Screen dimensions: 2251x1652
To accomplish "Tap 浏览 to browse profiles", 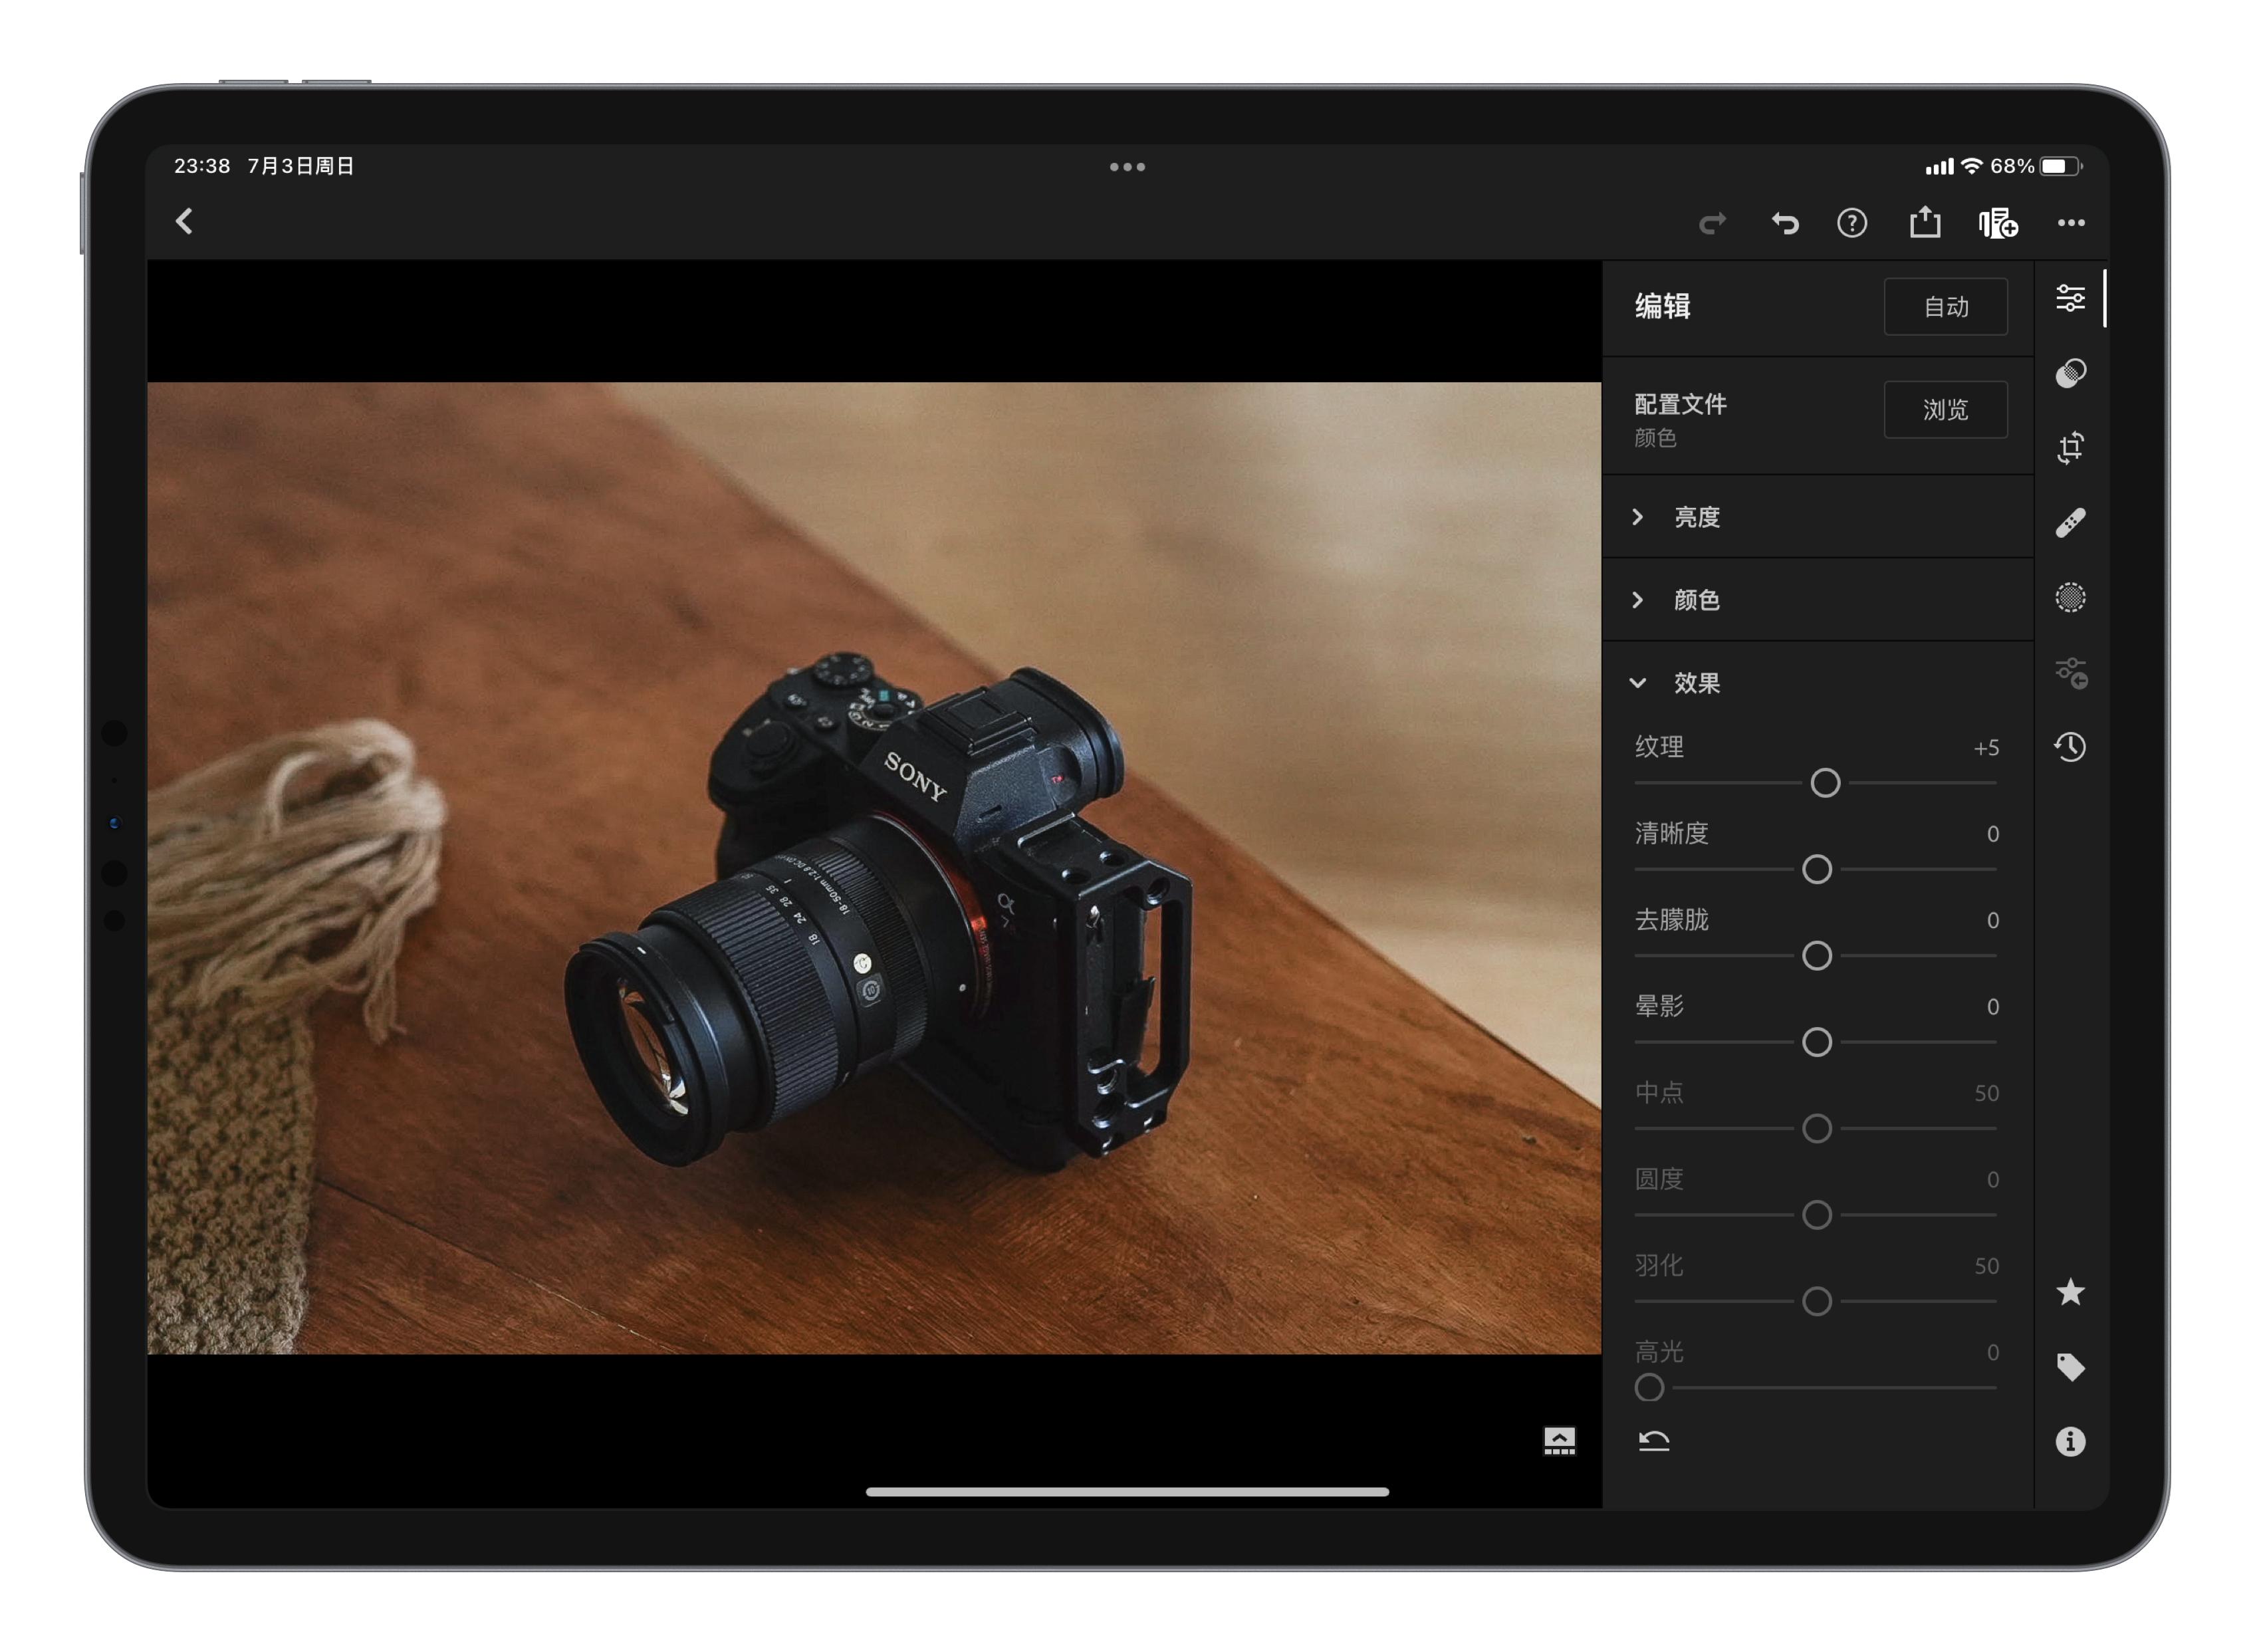I will [1945, 410].
